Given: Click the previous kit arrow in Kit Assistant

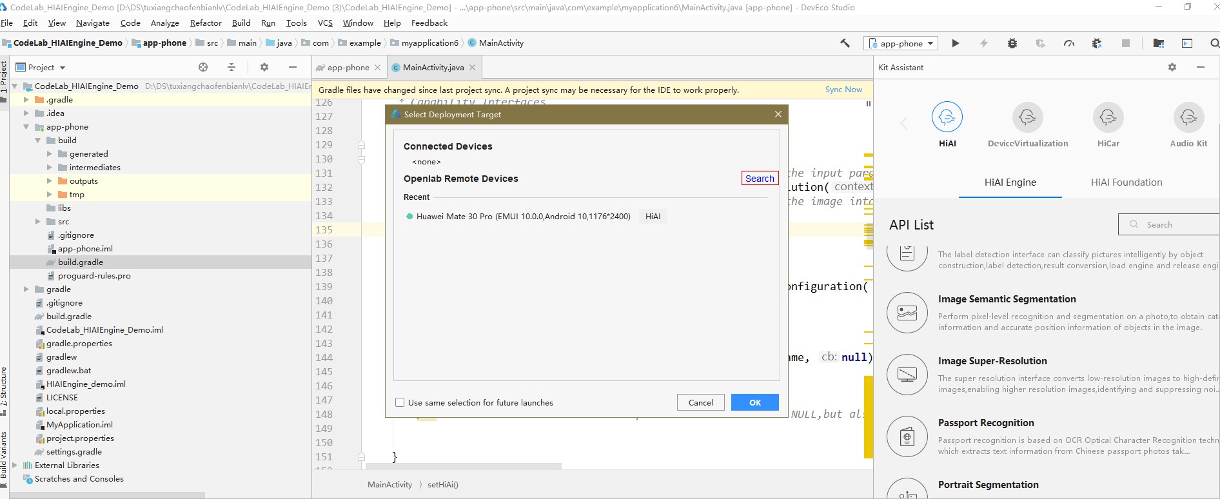Looking at the screenshot, I should (903, 123).
